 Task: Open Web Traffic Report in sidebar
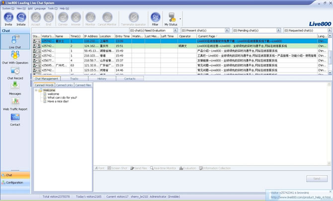tap(15, 104)
